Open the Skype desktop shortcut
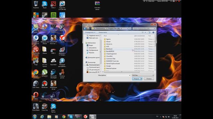Image resolution: width=213 pixels, height=119 pixels. point(45,5)
